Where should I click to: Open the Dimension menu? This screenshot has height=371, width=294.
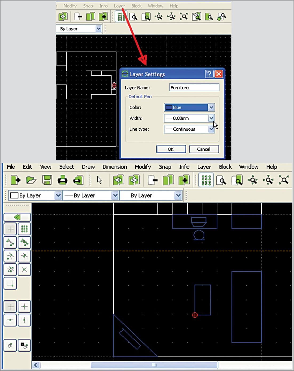[115, 167]
